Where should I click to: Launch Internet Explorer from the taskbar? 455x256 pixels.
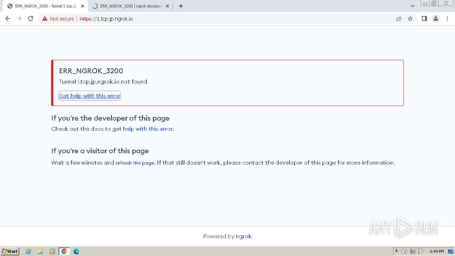coord(28,251)
